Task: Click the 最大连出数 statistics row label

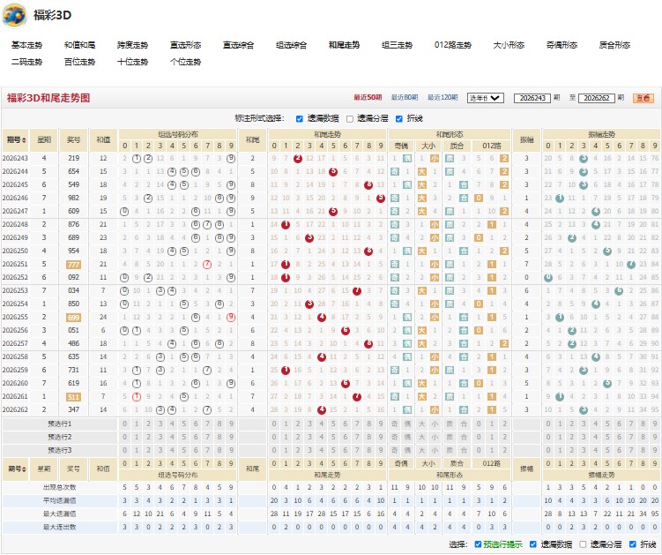Action: pos(60,527)
